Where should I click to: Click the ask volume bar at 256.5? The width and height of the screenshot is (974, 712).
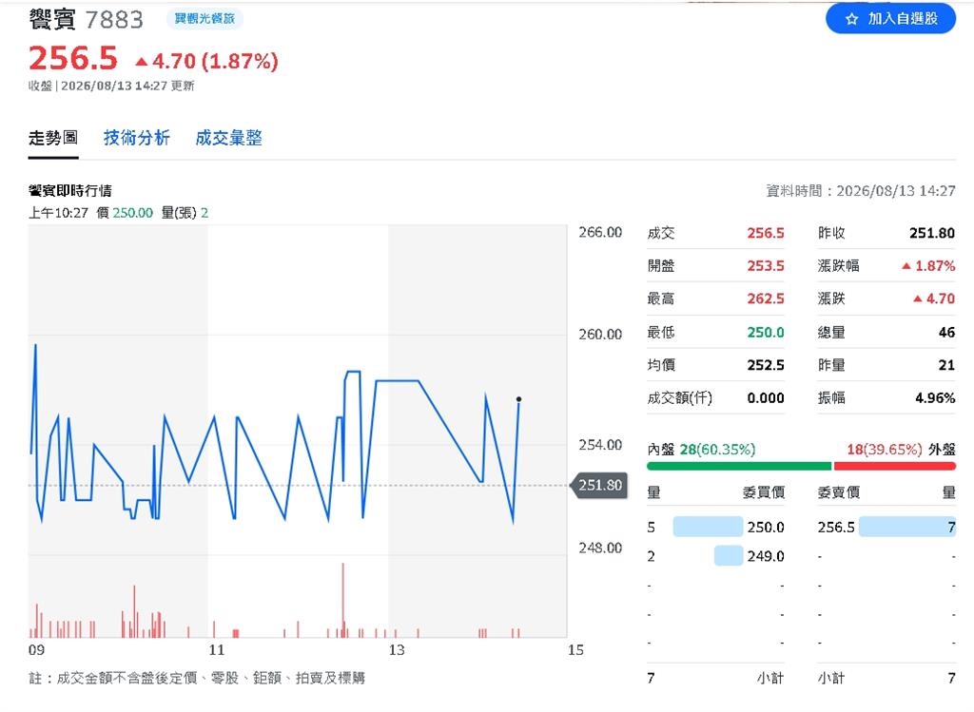pyautogui.click(x=906, y=527)
